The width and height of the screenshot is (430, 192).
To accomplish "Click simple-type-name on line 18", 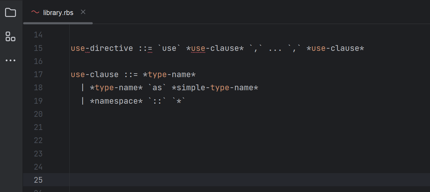I will point(215,88).
